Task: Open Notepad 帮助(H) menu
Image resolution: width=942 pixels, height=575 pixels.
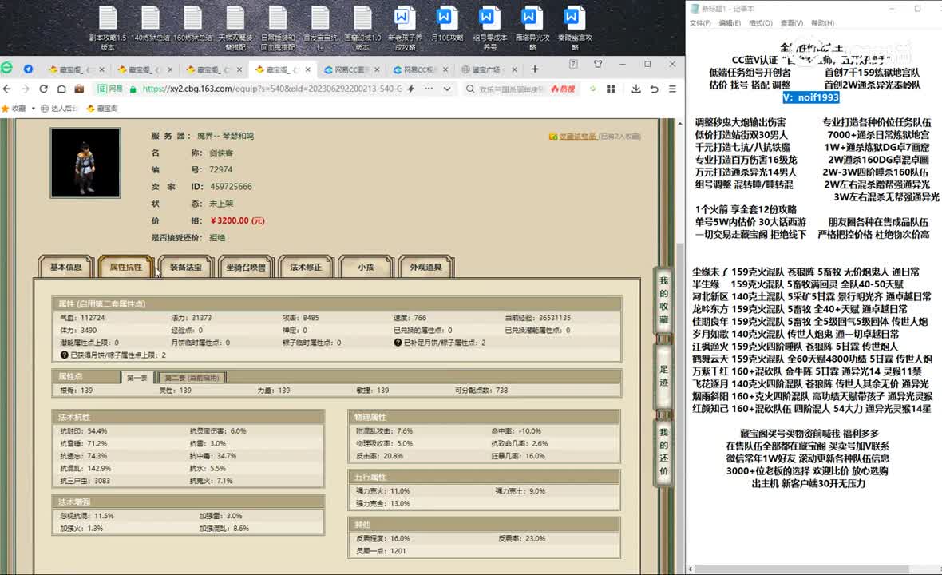Action: [822, 23]
